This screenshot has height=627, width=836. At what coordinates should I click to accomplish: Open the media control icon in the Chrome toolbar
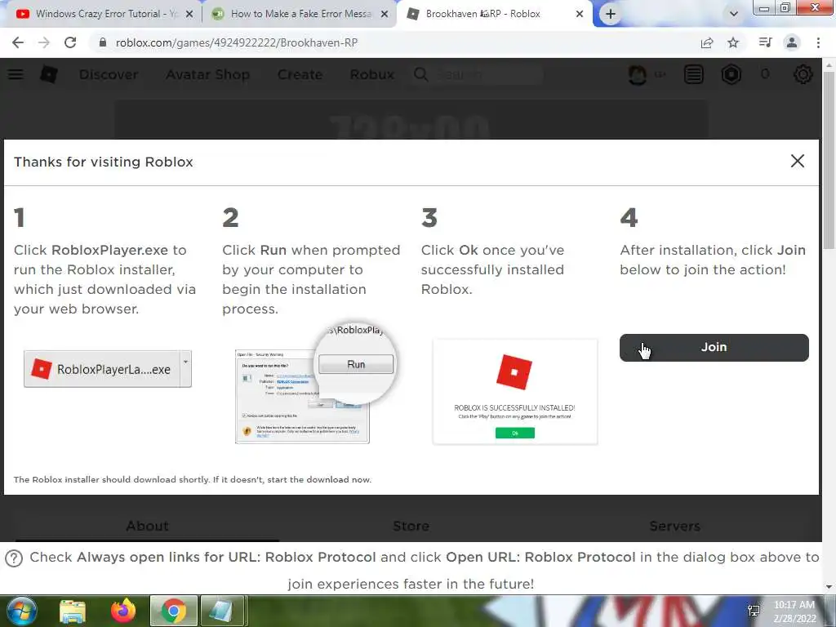pos(765,42)
